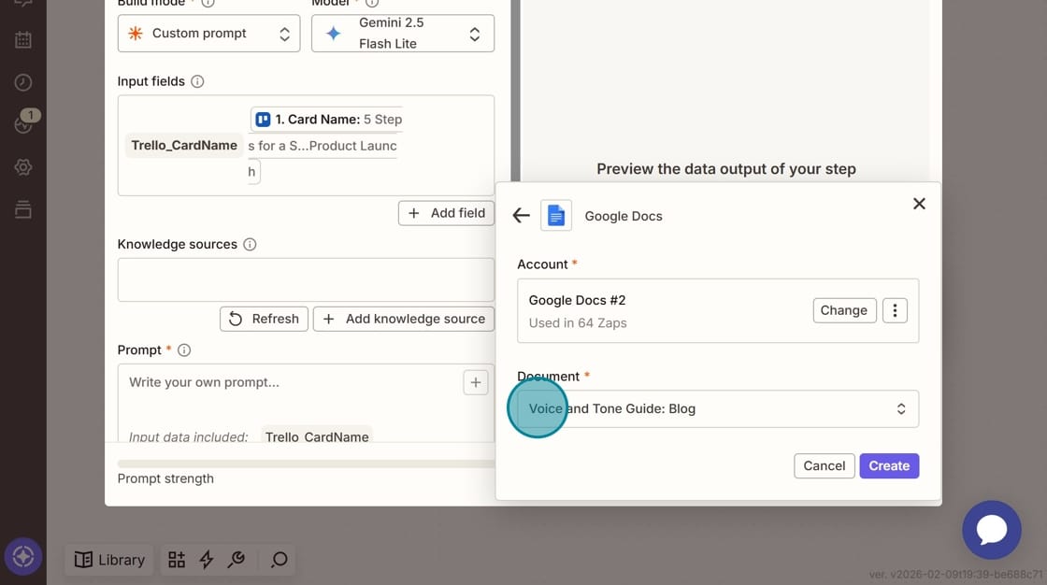The width and height of the screenshot is (1047, 585).
Task: Click the calendar icon in left sidebar
Action: pyautogui.click(x=23, y=40)
